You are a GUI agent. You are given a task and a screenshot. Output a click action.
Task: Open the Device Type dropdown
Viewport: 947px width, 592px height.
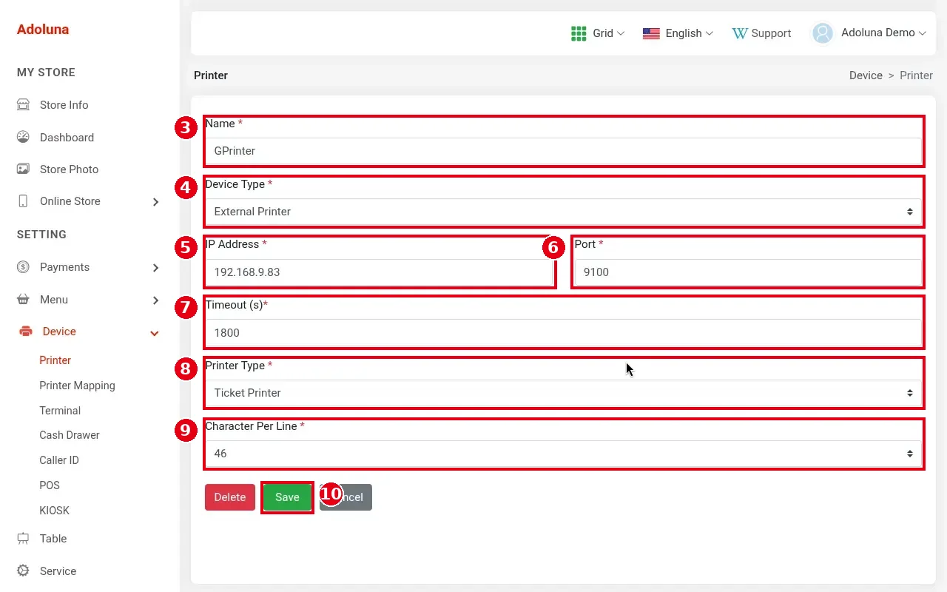(x=563, y=211)
